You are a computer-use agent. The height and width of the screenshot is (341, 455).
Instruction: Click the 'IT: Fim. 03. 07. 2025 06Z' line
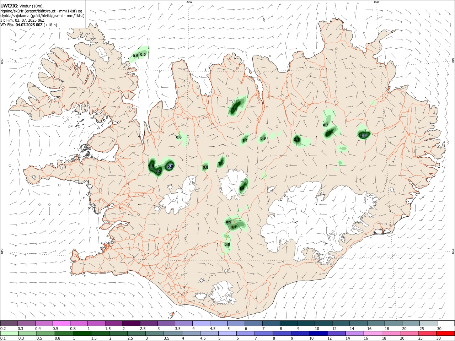coord(22,20)
